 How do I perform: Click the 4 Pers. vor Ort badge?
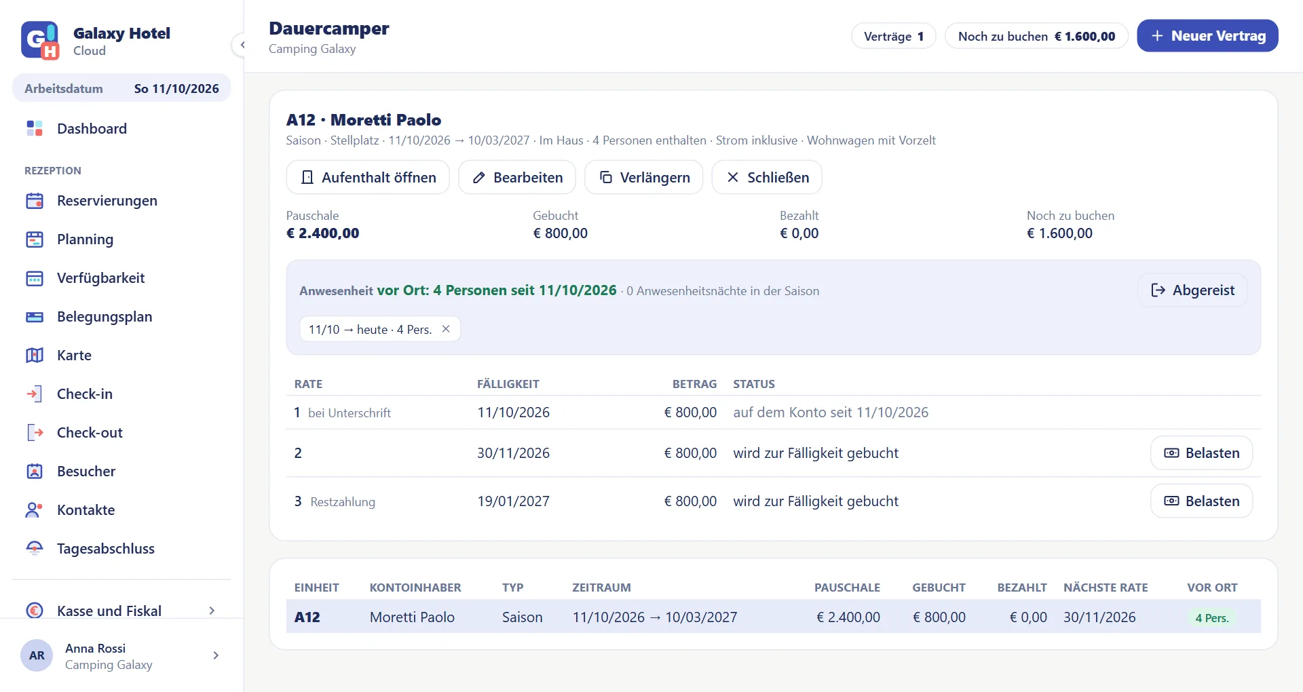[1211, 617]
